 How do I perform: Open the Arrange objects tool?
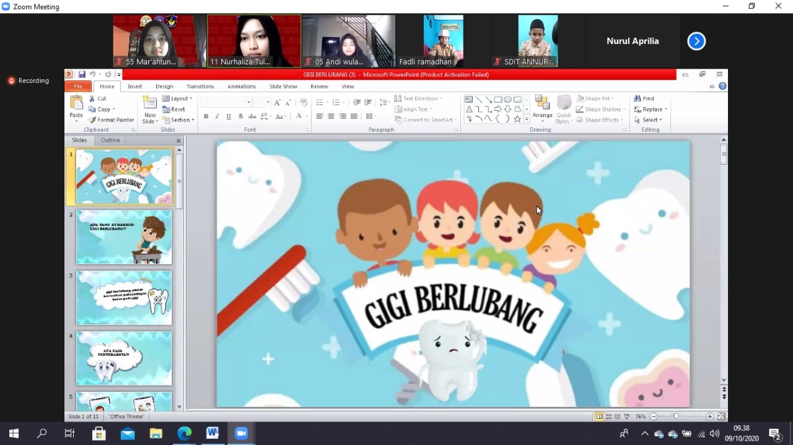coord(542,108)
